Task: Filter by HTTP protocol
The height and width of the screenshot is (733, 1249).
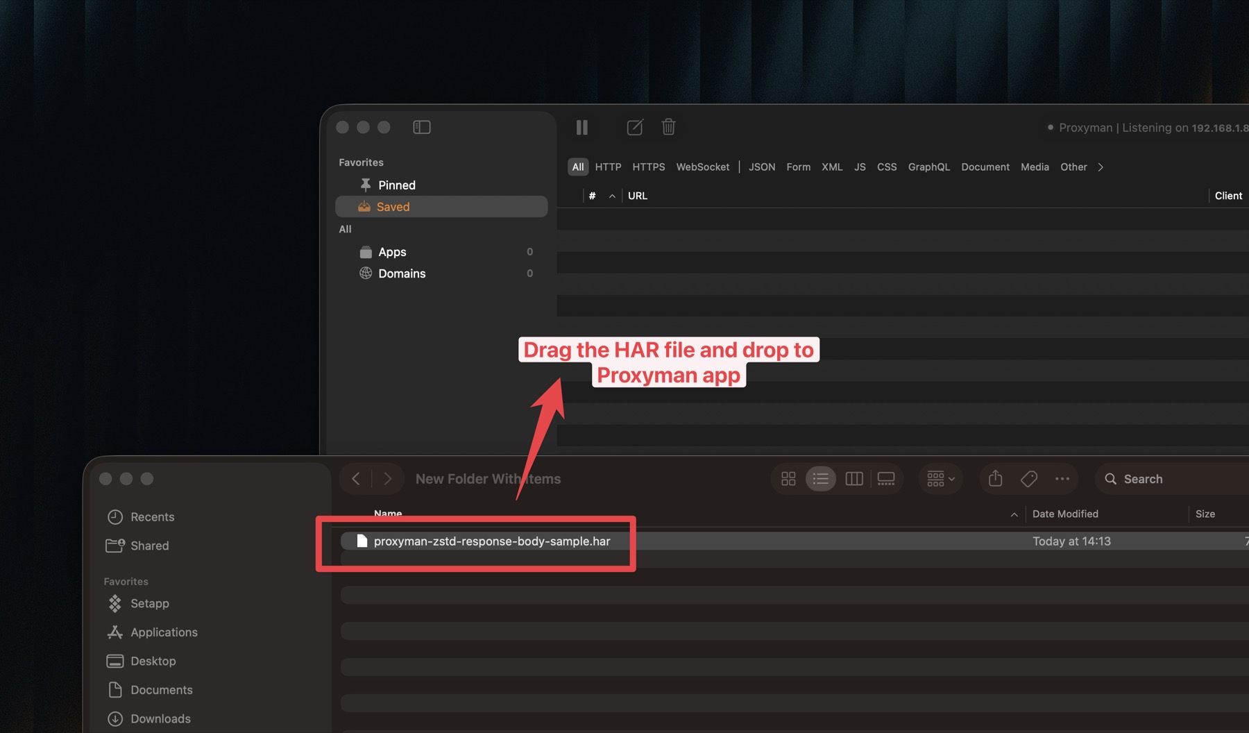Action: [x=608, y=167]
